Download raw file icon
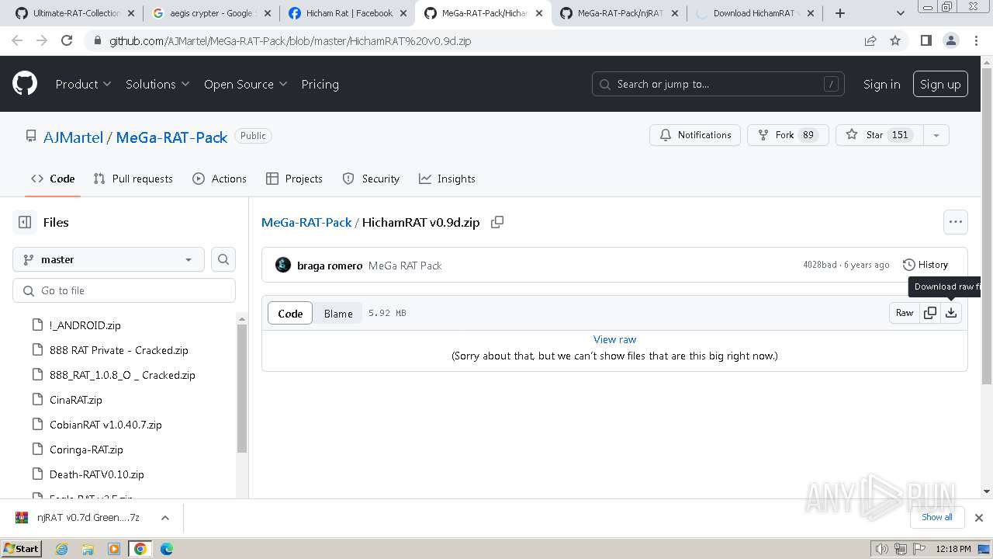 tap(951, 313)
